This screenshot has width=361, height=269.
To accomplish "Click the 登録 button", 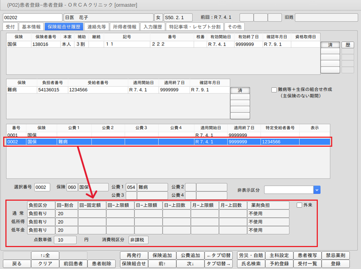I will [335, 264].
